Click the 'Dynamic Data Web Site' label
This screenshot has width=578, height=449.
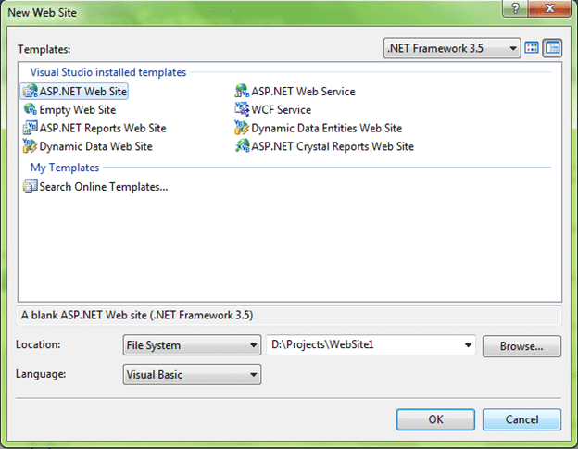(95, 146)
